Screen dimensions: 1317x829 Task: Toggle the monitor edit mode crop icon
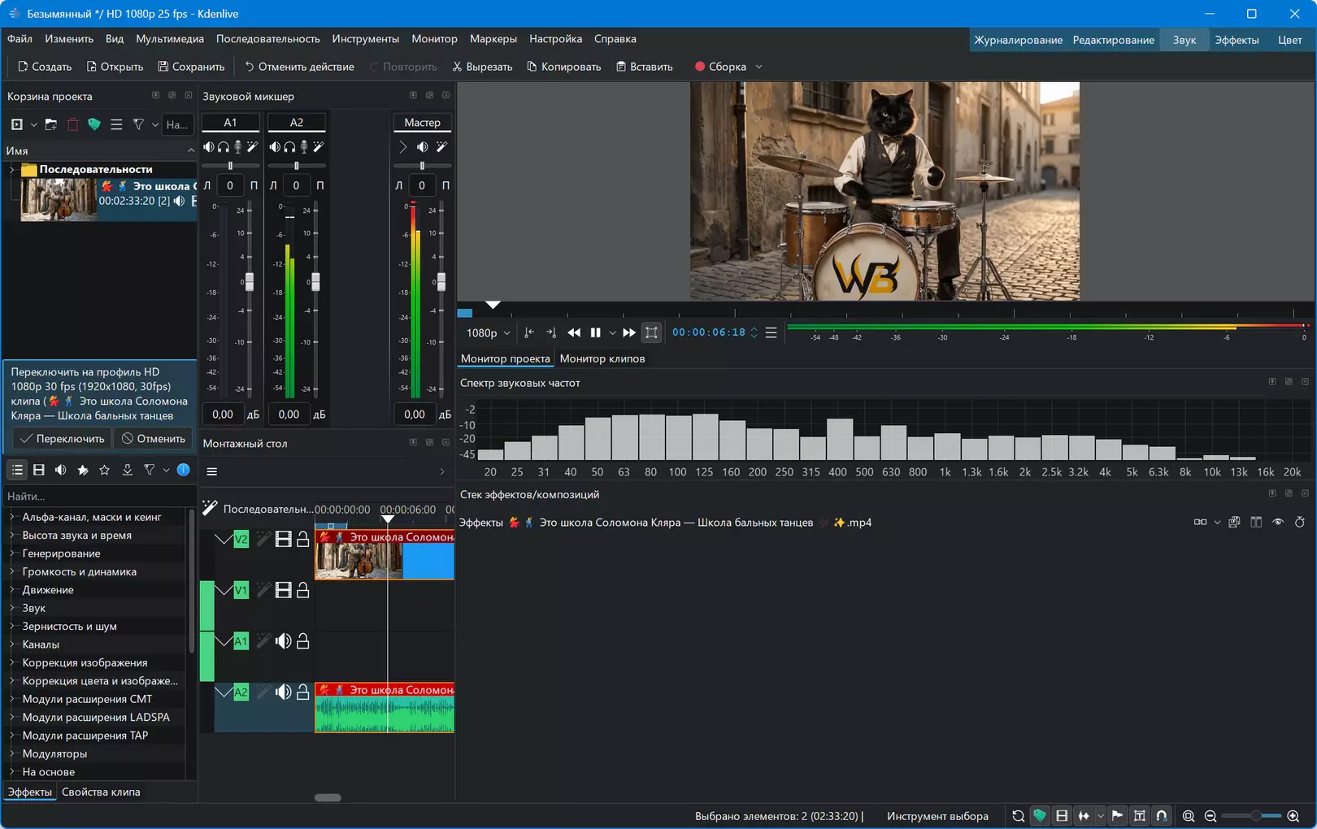pyautogui.click(x=651, y=332)
